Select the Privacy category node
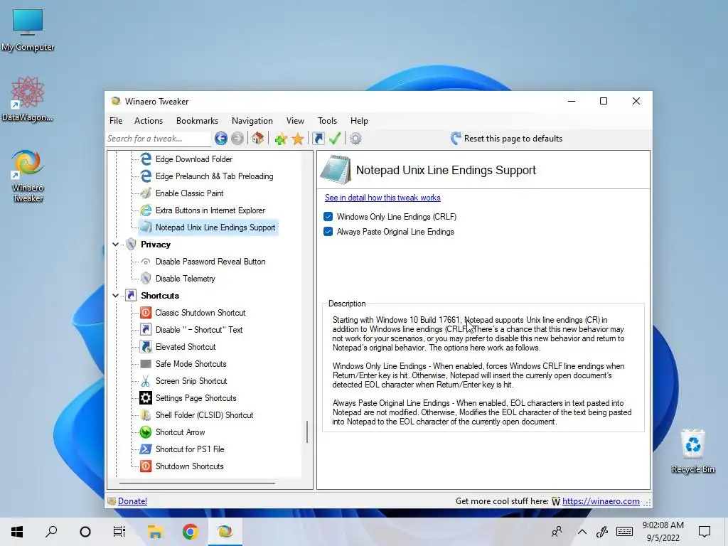This screenshot has height=546, width=728. click(x=156, y=245)
